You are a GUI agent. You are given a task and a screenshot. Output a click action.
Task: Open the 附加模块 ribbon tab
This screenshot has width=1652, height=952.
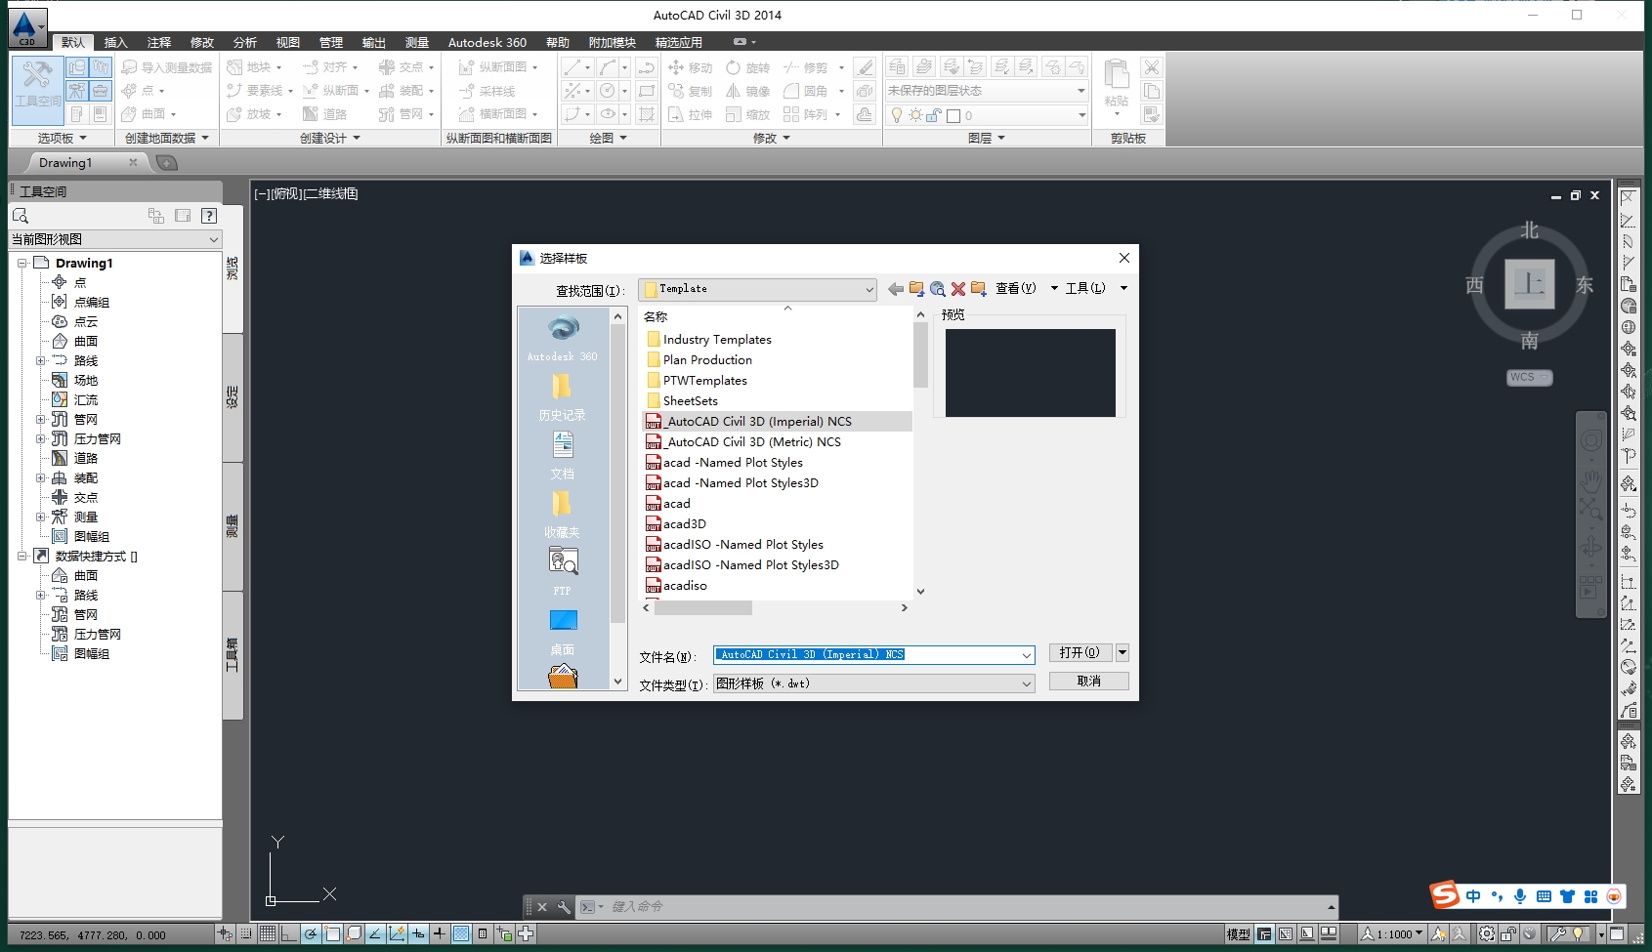612,42
